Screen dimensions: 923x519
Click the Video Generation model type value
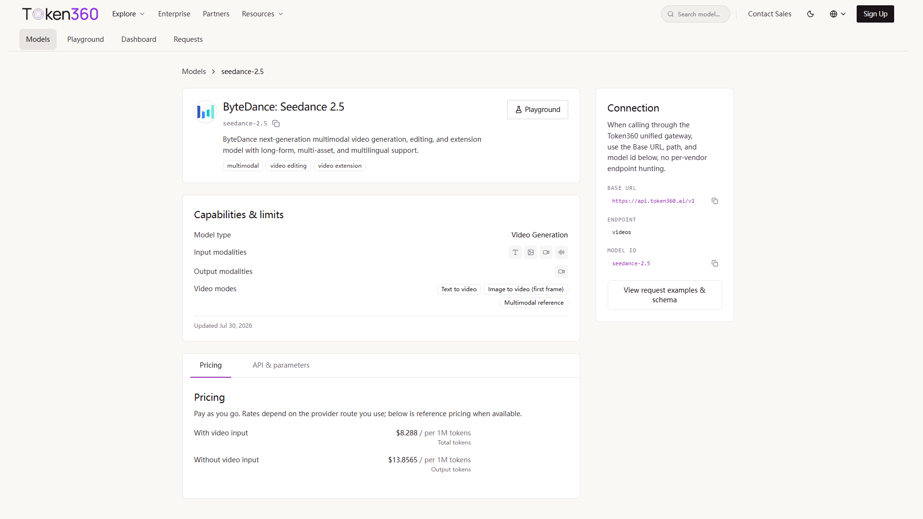click(539, 235)
